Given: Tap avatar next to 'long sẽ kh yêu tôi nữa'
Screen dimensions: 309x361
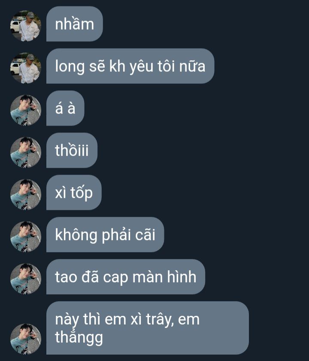Looking at the screenshot, I should click(26, 68).
